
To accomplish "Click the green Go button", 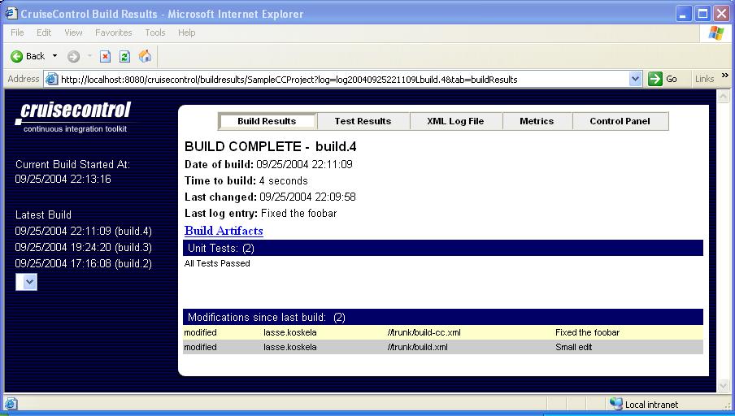I will [x=663, y=79].
